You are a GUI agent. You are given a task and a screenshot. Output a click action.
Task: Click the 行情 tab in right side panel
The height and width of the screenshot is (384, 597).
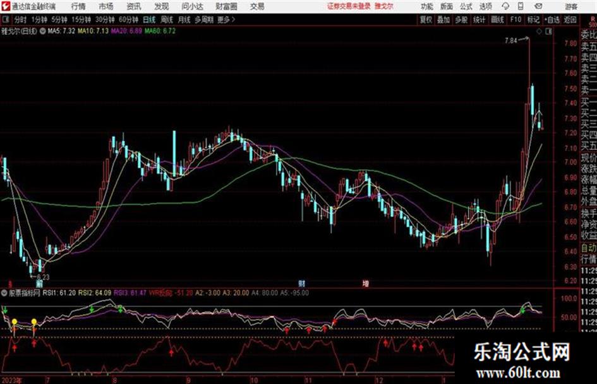coord(589,259)
